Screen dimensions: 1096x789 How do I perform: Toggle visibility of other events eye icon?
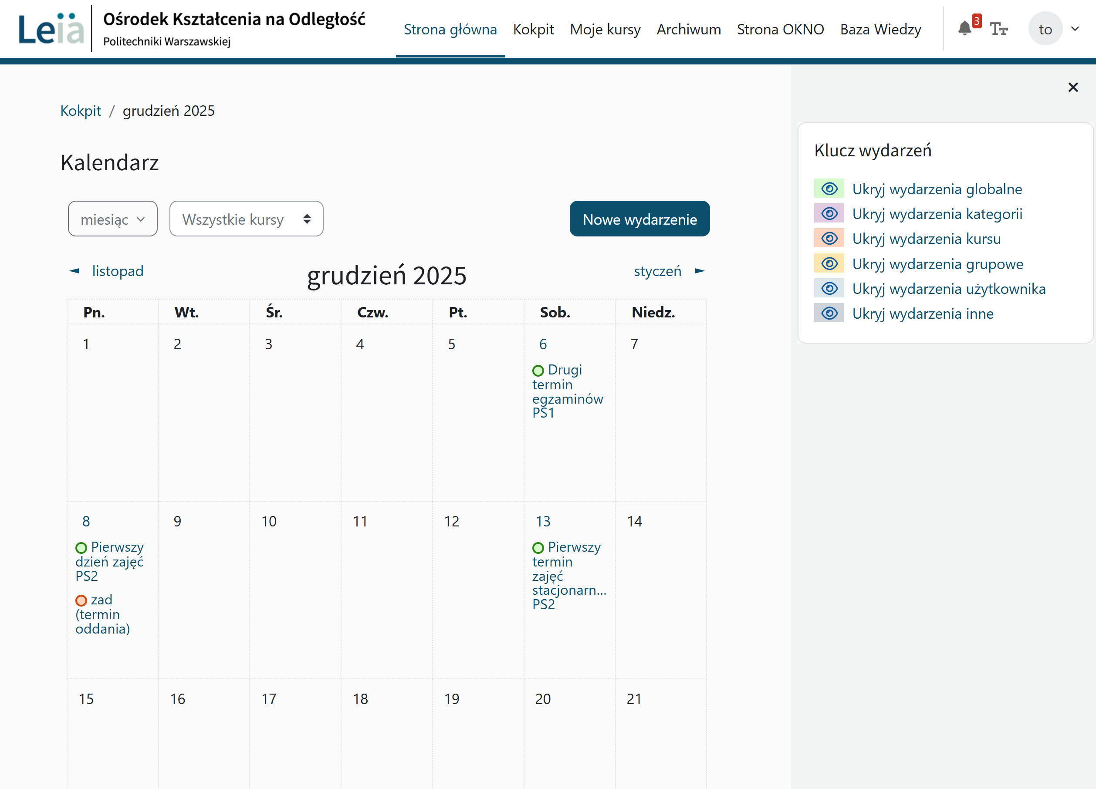829,313
